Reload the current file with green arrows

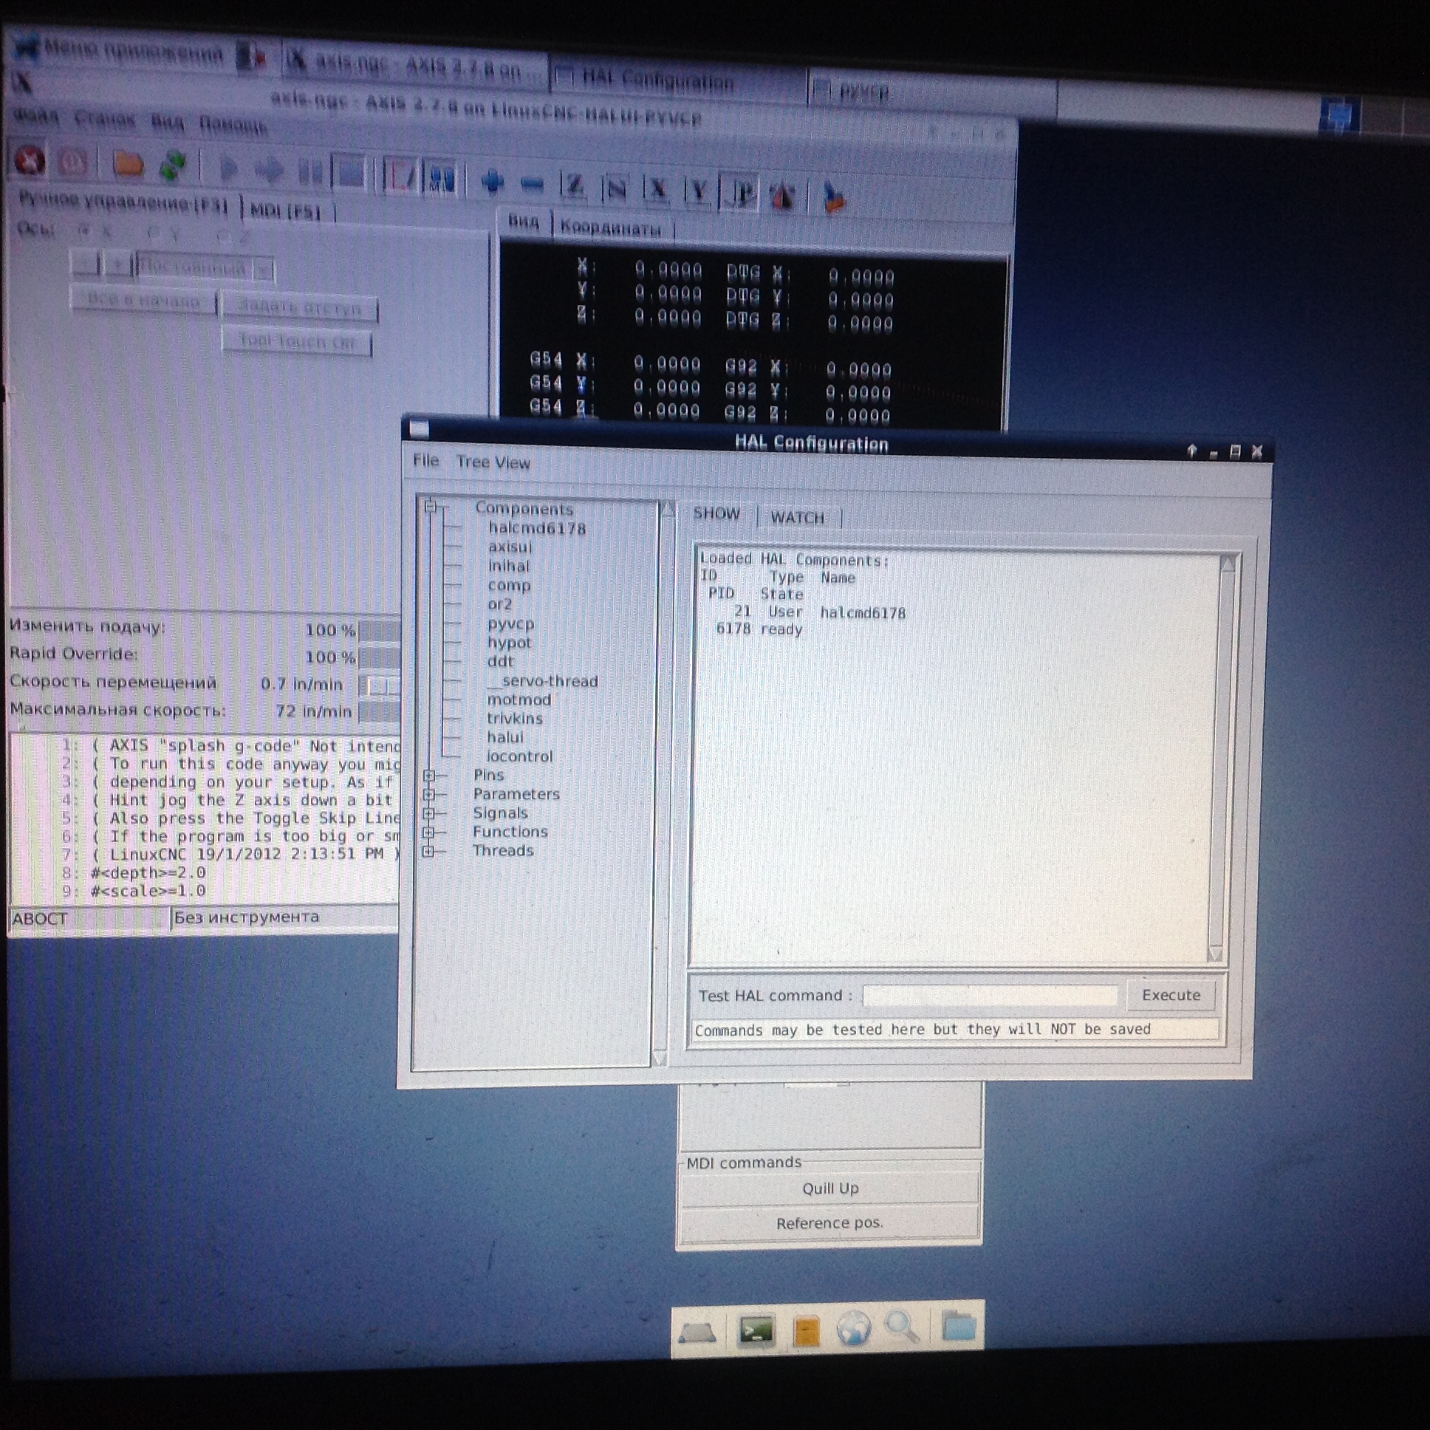173,165
